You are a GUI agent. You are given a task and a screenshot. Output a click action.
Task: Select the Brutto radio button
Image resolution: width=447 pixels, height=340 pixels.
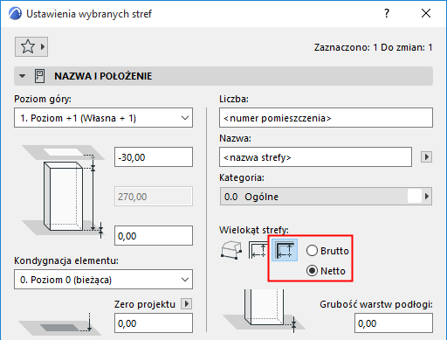pos(312,251)
